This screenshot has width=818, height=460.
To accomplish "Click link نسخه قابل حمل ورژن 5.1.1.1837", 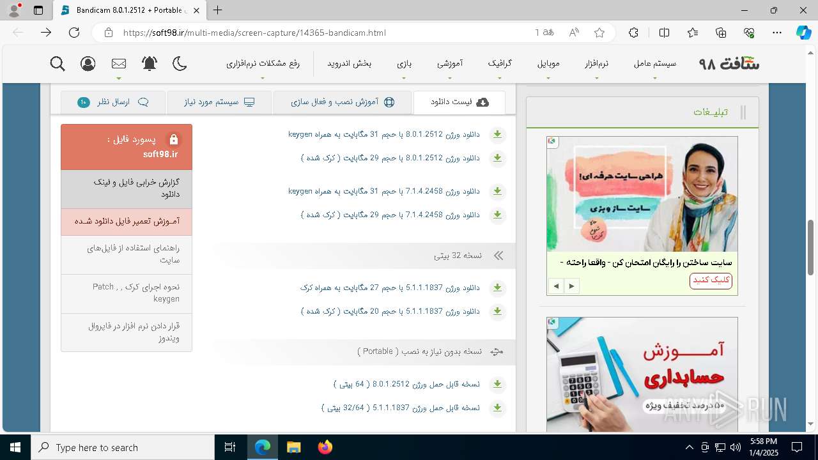I will (x=401, y=407).
